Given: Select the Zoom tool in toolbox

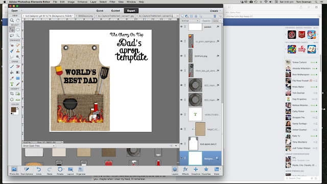Looking at the screenshot, I should 12,20.
